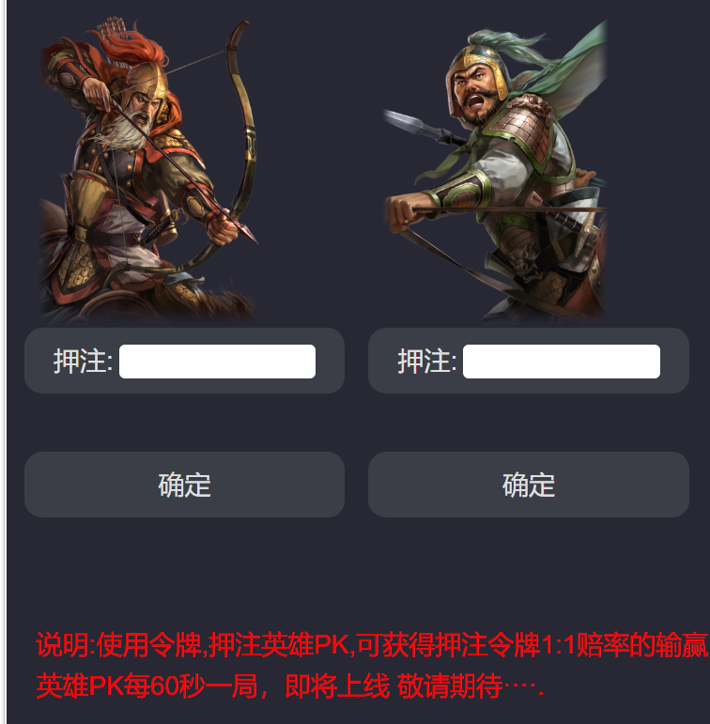
Task: Click the red 说明 instruction line
Action: click(372, 645)
